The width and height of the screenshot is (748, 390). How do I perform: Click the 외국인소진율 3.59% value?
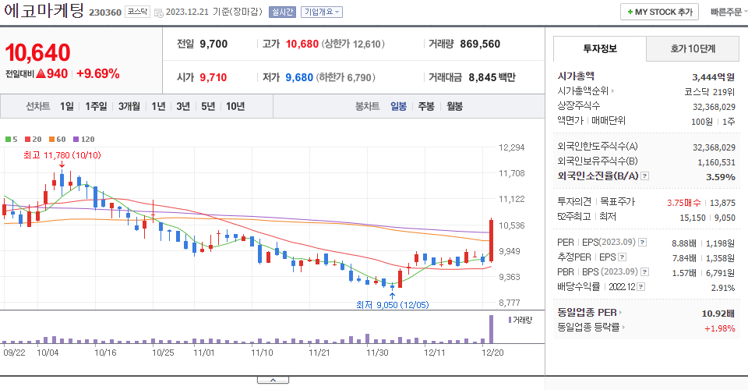click(x=720, y=177)
